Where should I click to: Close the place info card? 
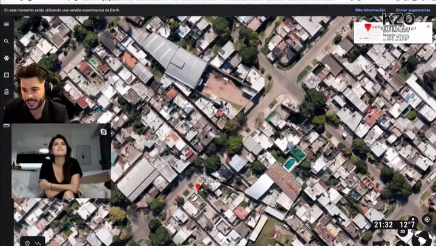coord(428,27)
